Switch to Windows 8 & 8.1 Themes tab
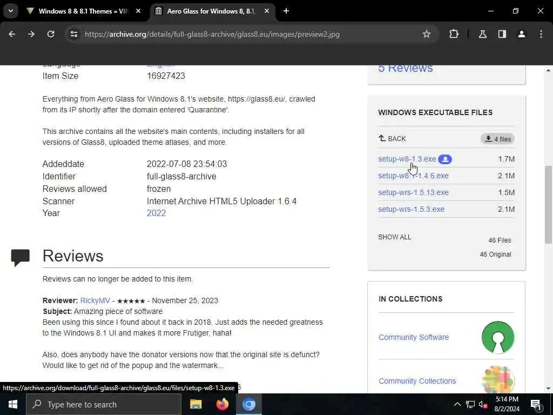The height and width of the screenshot is (415, 553). tap(83, 11)
